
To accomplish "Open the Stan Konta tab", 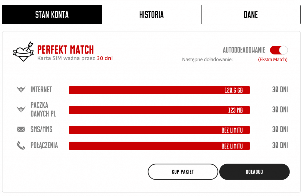I will 52,15.
